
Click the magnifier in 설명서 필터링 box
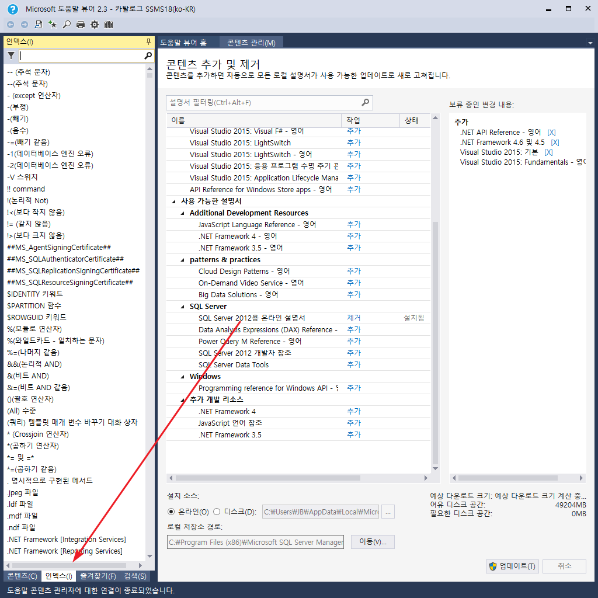tap(366, 103)
